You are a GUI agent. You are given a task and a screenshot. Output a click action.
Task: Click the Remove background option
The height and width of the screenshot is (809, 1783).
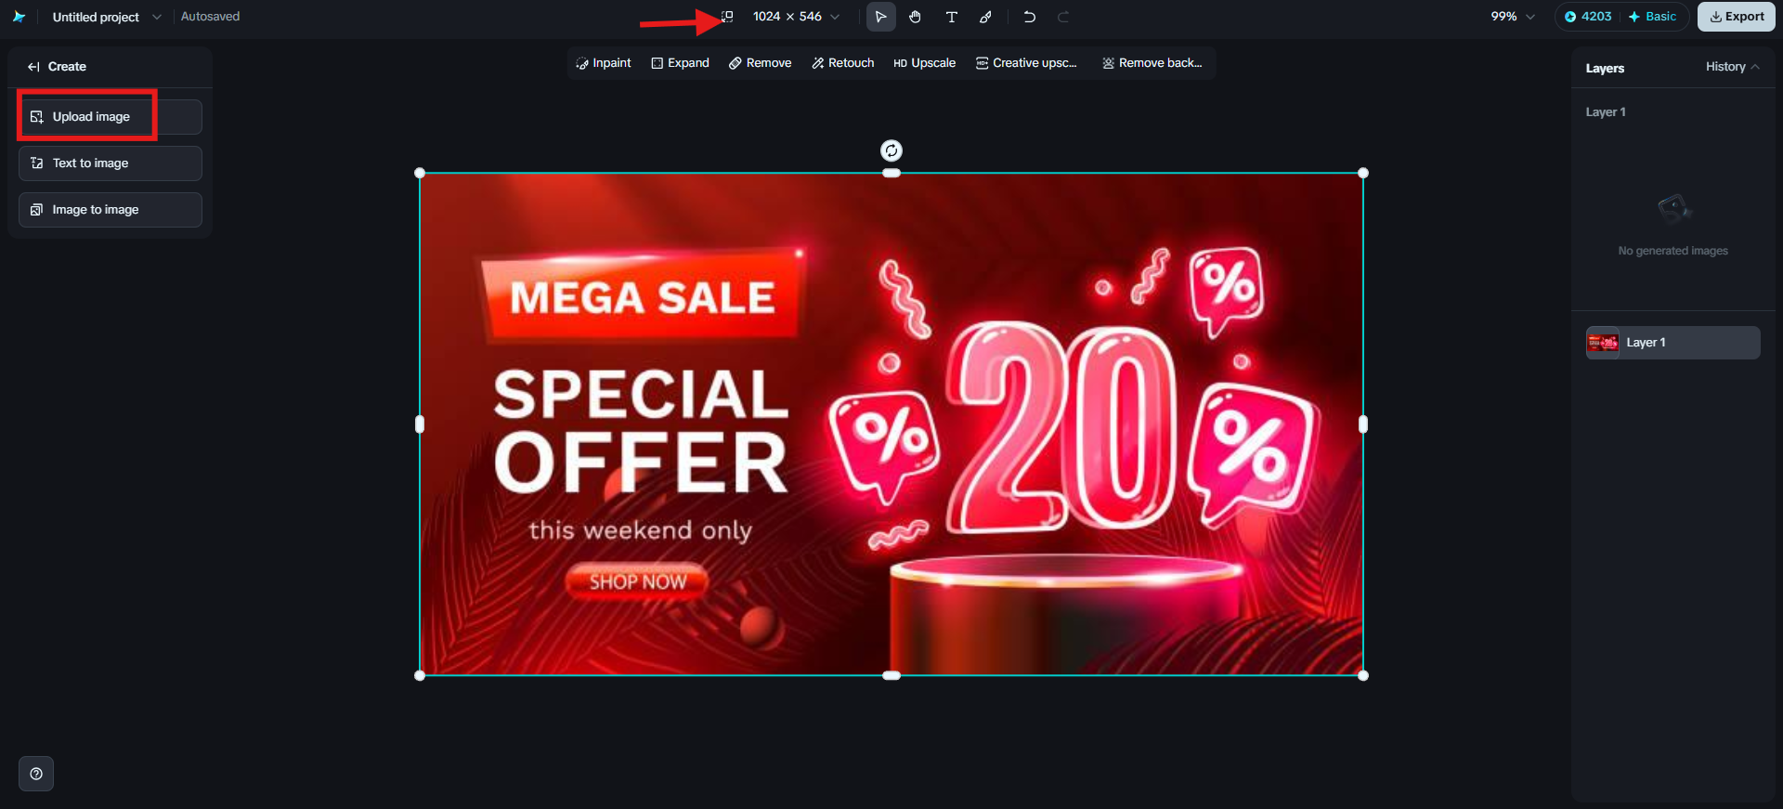(1152, 63)
